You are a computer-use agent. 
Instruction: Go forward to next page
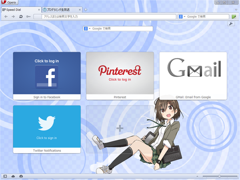13,16
